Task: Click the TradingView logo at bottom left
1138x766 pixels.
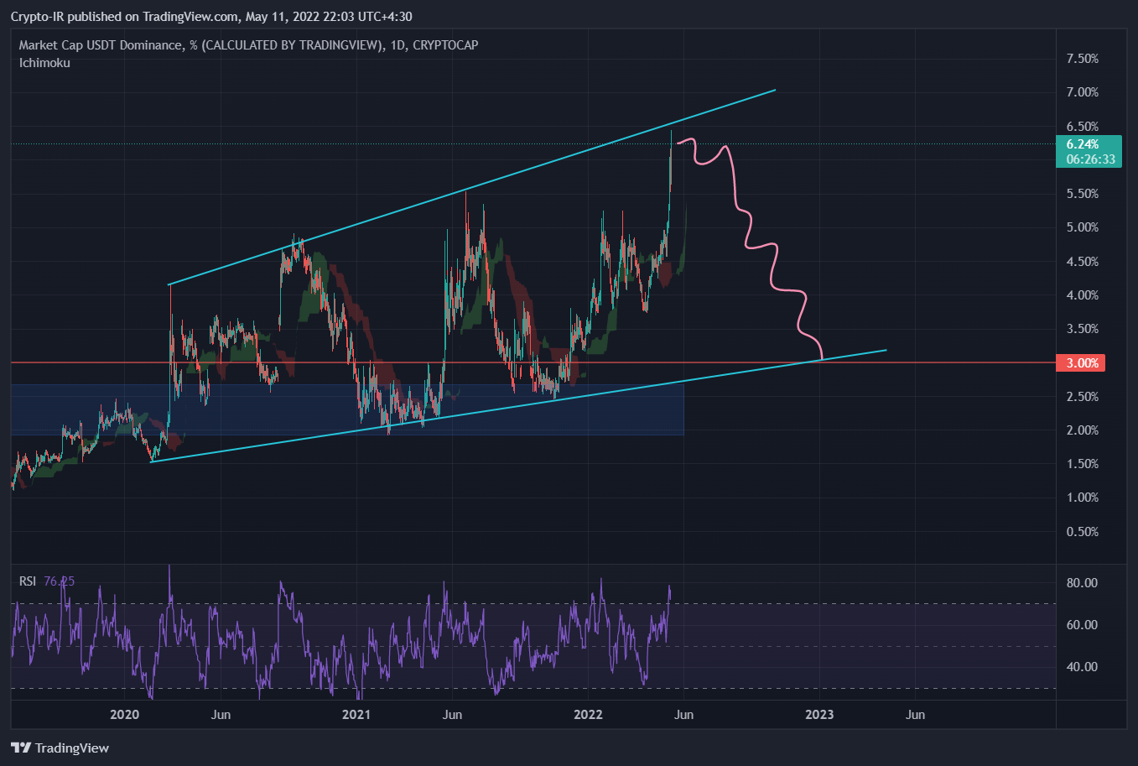Action: [60, 748]
